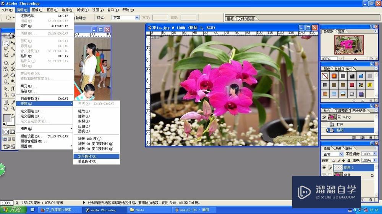
Task: Expand the 预置 submenu in Edit menu
Action: point(45,146)
